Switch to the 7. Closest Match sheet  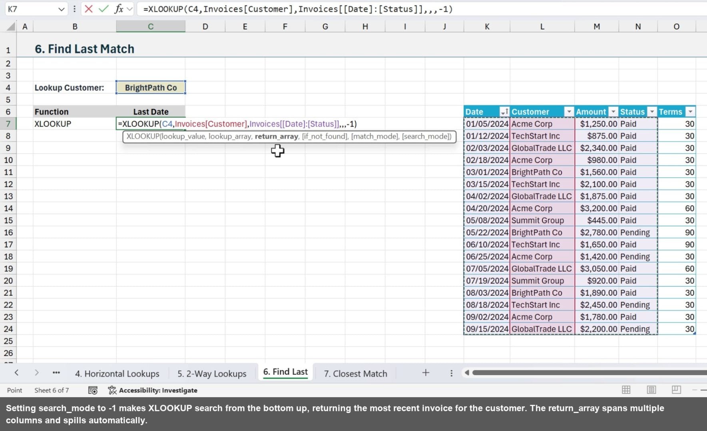tap(355, 374)
